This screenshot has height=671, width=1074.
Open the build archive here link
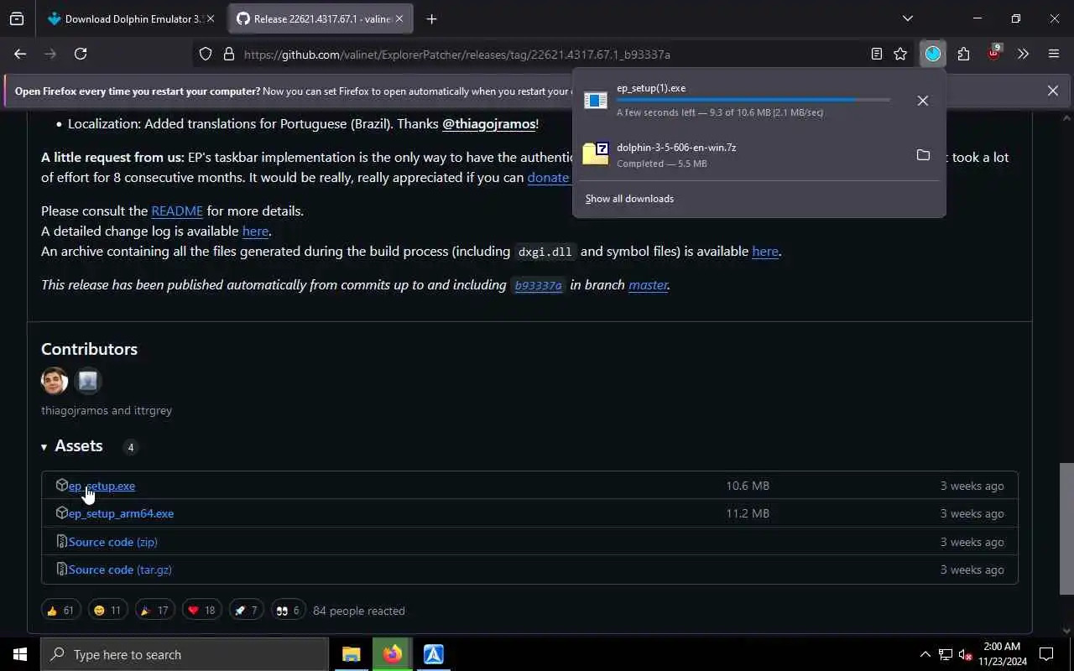765,251
